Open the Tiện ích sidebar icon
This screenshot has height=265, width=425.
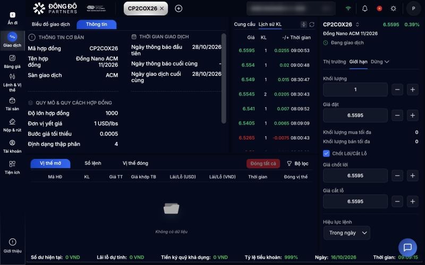tap(12, 167)
